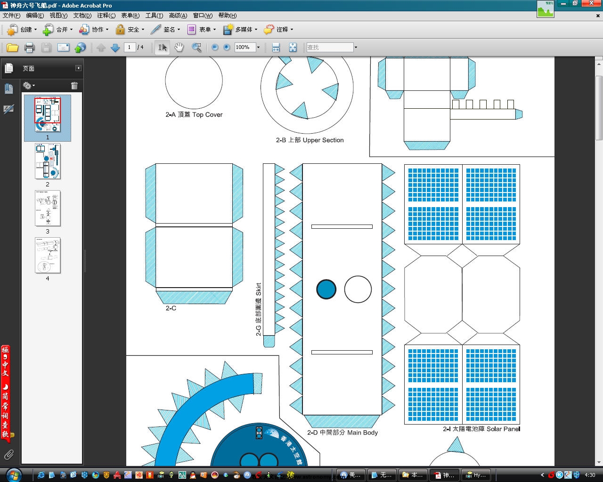603x482 pixels.
Task: Click the document vertical scrollbar thumb
Action: 599,107
